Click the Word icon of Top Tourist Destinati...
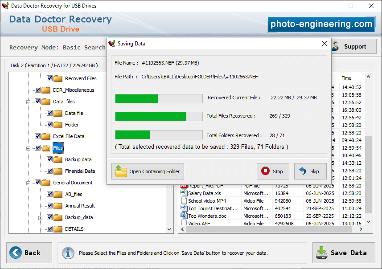 [183, 208]
